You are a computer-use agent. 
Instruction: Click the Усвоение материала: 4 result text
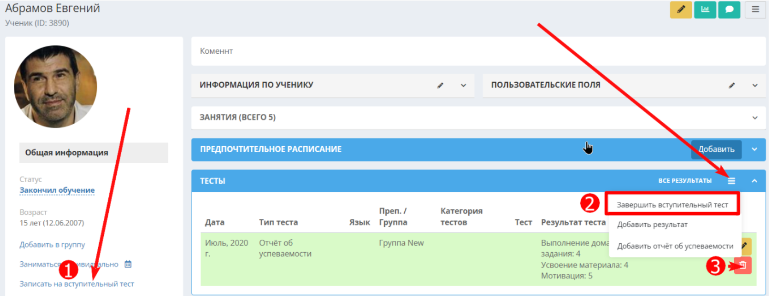pyautogui.click(x=584, y=265)
